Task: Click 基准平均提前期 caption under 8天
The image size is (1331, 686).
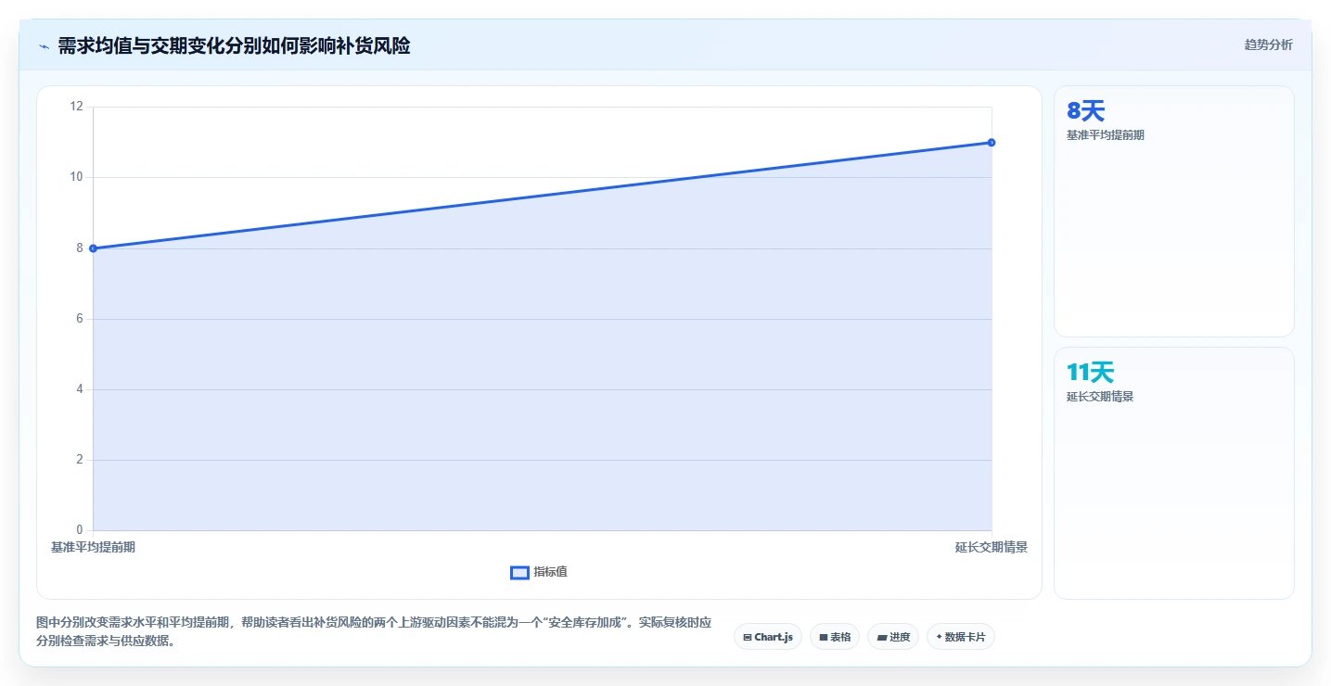Action: click(x=1106, y=135)
